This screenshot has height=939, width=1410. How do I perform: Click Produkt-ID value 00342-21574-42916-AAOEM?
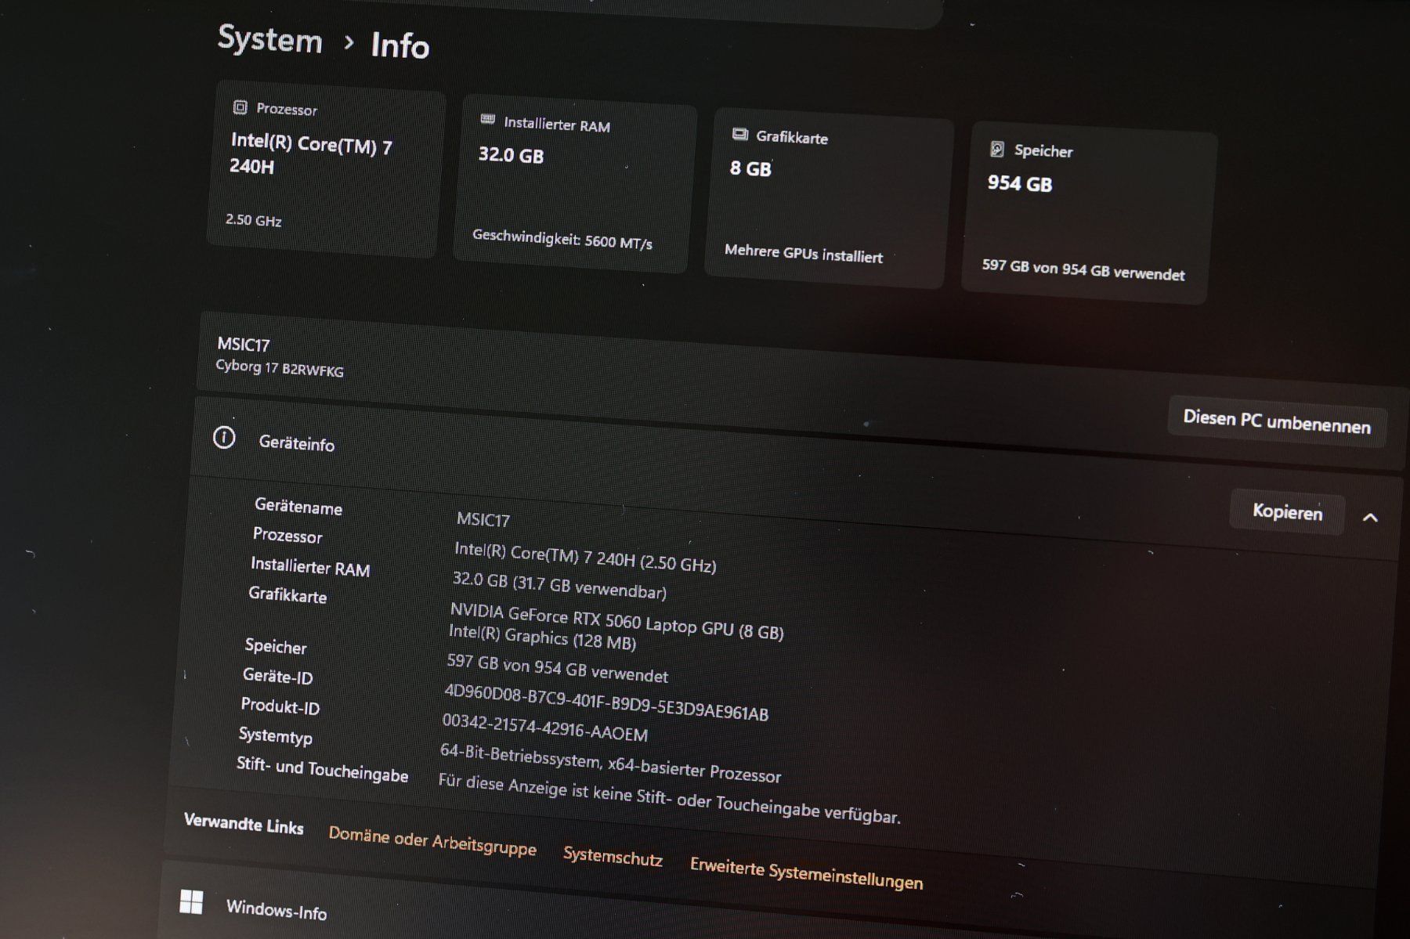coord(544,728)
